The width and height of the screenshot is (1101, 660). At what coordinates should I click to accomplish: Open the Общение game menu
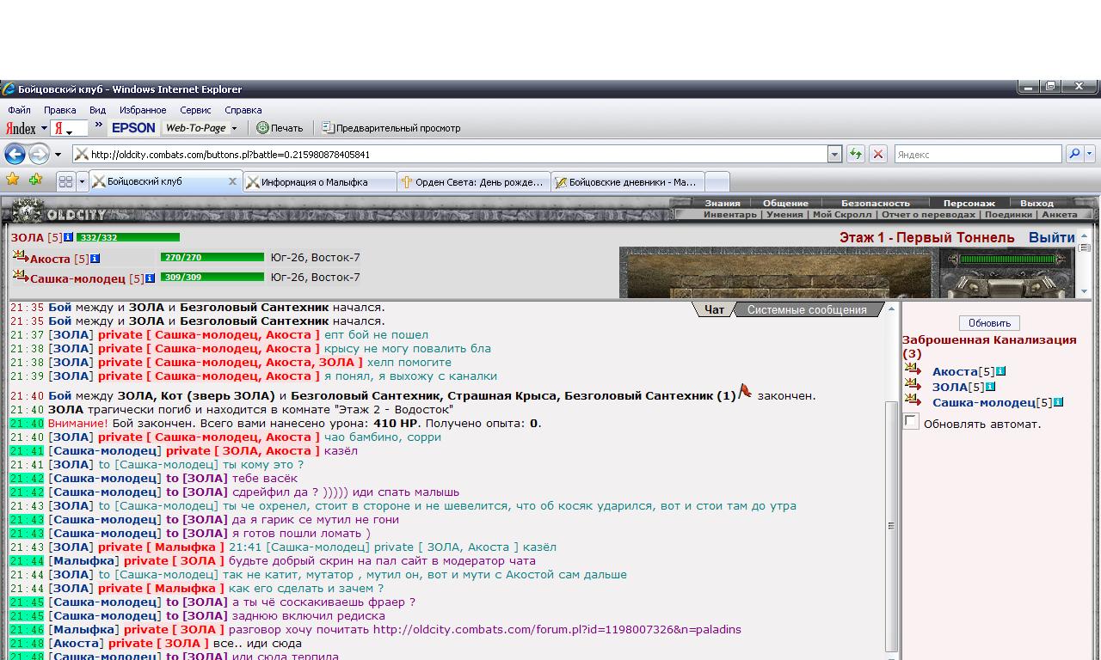click(x=785, y=204)
